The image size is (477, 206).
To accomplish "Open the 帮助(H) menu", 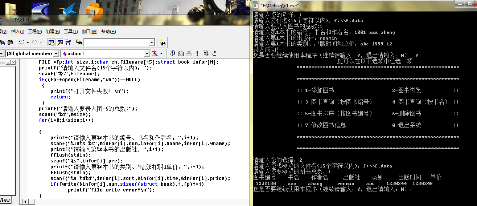I will 108,32.
